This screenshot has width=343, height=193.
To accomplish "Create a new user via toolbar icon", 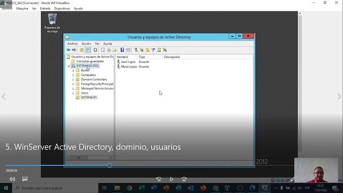I will [136, 50].
